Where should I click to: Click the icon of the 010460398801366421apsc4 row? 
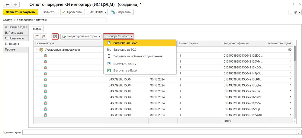(x=46, y=103)
